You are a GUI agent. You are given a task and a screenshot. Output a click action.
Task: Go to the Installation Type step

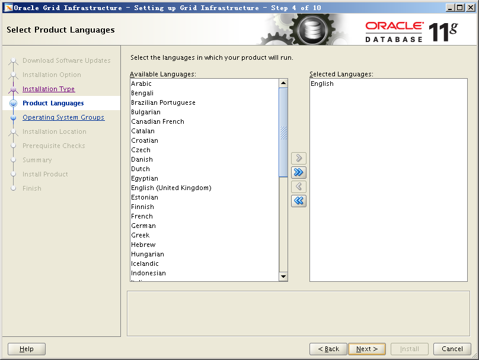tap(48, 89)
